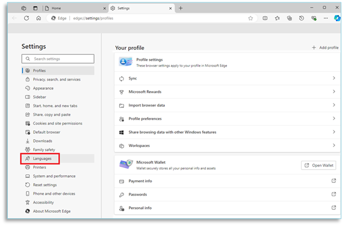Open a new tab with plus icon
The image size is (344, 226).
coord(181,8)
